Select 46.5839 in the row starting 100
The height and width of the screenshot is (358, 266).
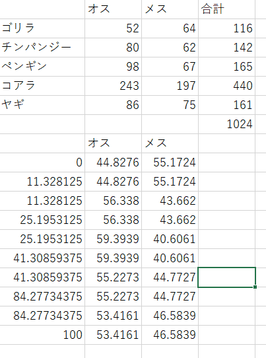[170, 336]
